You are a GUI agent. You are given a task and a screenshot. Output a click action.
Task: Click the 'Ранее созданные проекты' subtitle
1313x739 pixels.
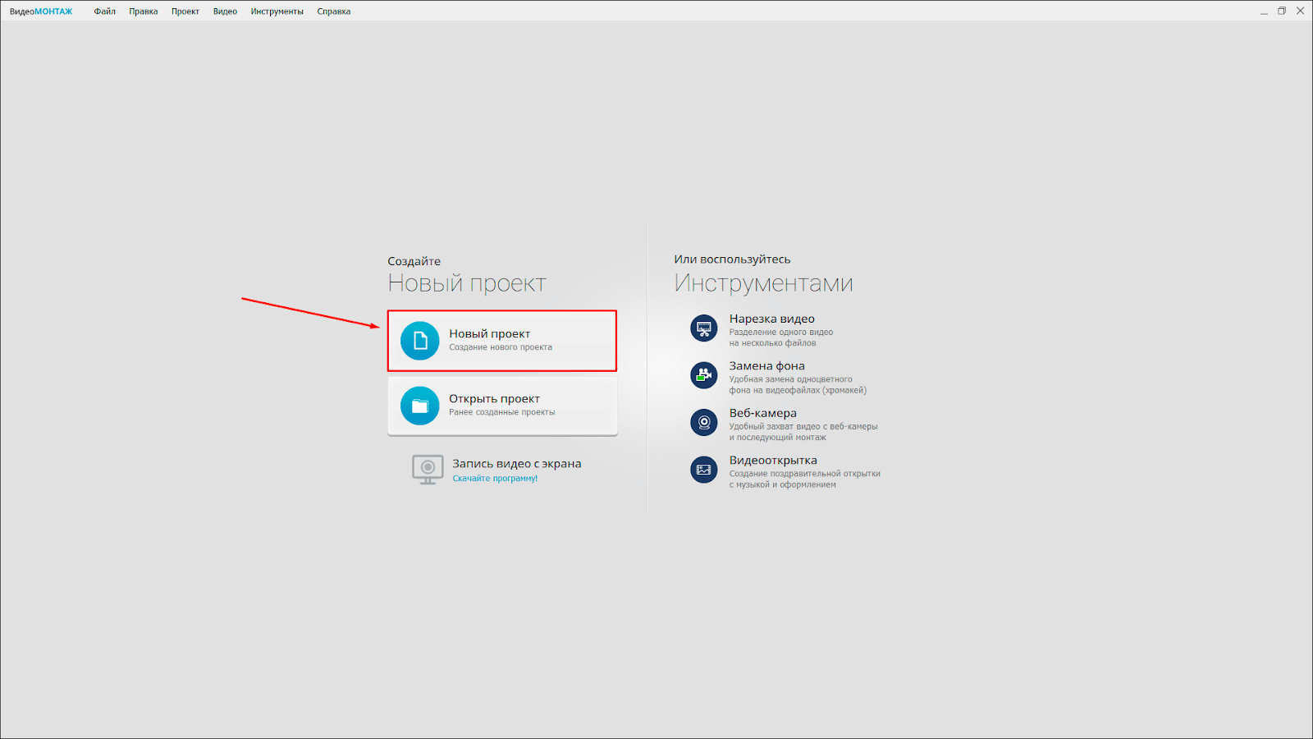[x=502, y=412]
